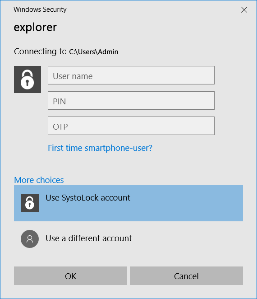This screenshot has width=257, height=299.
Task: Open the First time smartphone-user link
Action: tap(100, 148)
